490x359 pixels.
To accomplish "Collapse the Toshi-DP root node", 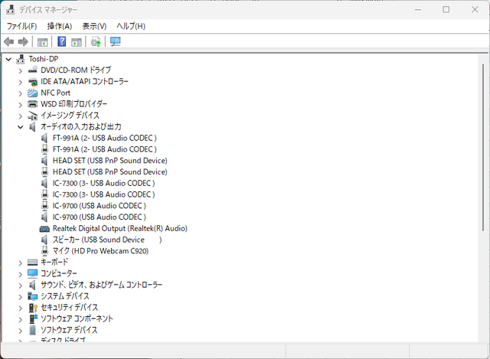I will 8,59.
